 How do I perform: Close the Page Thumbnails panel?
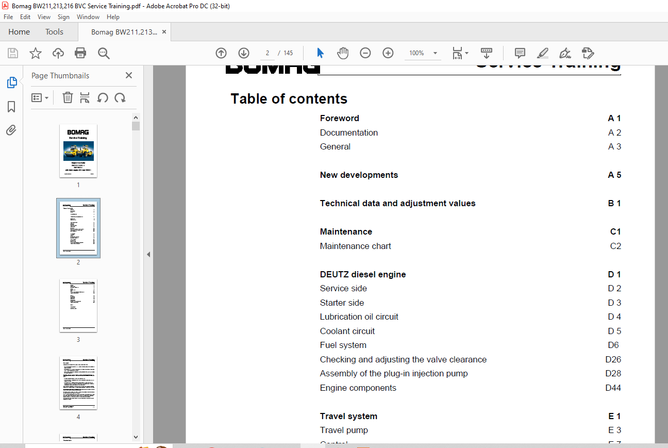pyautogui.click(x=129, y=75)
